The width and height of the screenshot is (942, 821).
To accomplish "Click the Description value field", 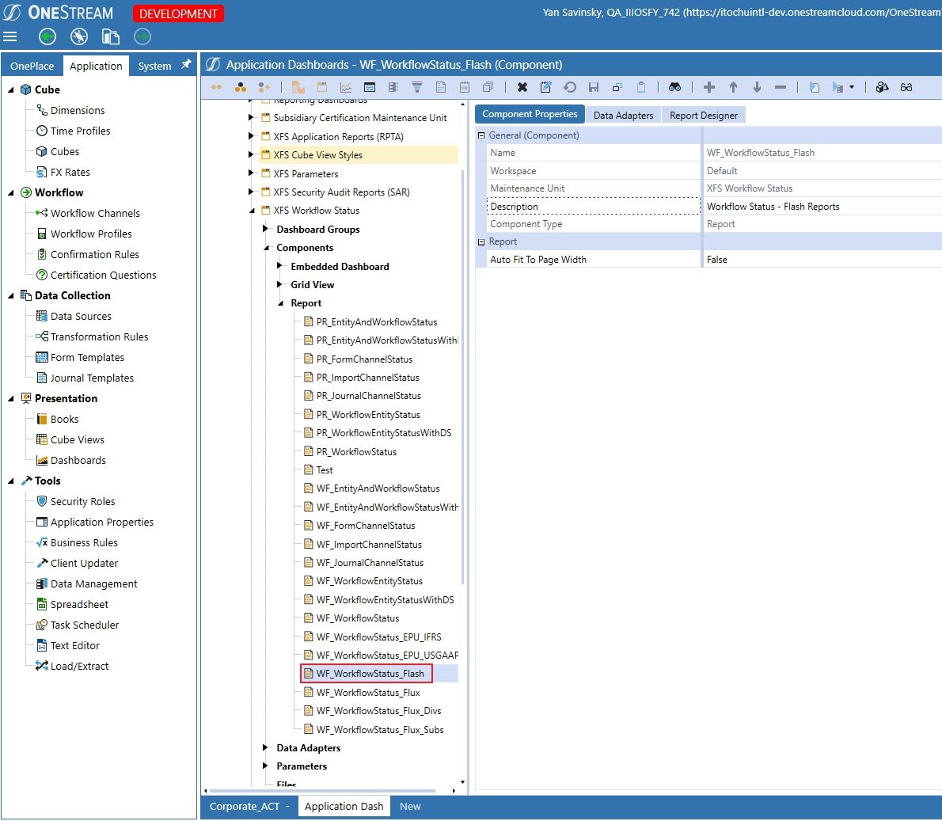I will [x=821, y=207].
